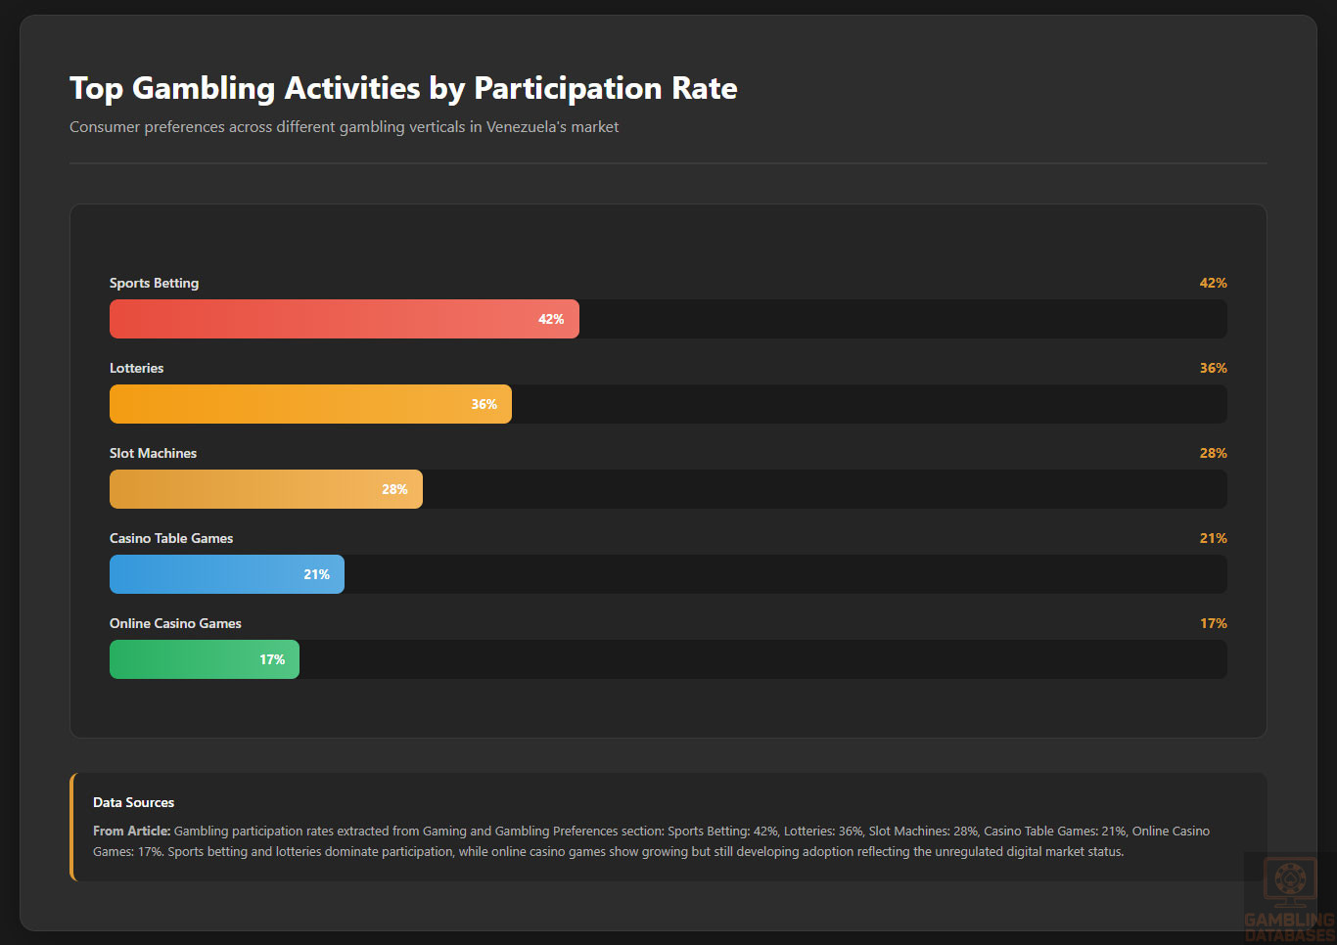
Task: Click the right-side 17% Online Casino value
Action: [x=1213, y=623]
